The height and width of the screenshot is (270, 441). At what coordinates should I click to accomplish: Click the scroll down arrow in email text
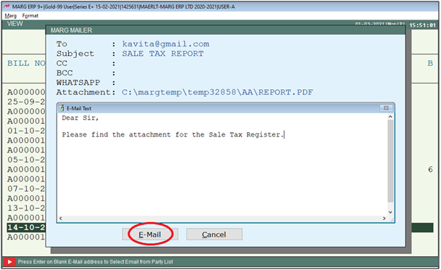pyautogui.click(x=390, y=212)
